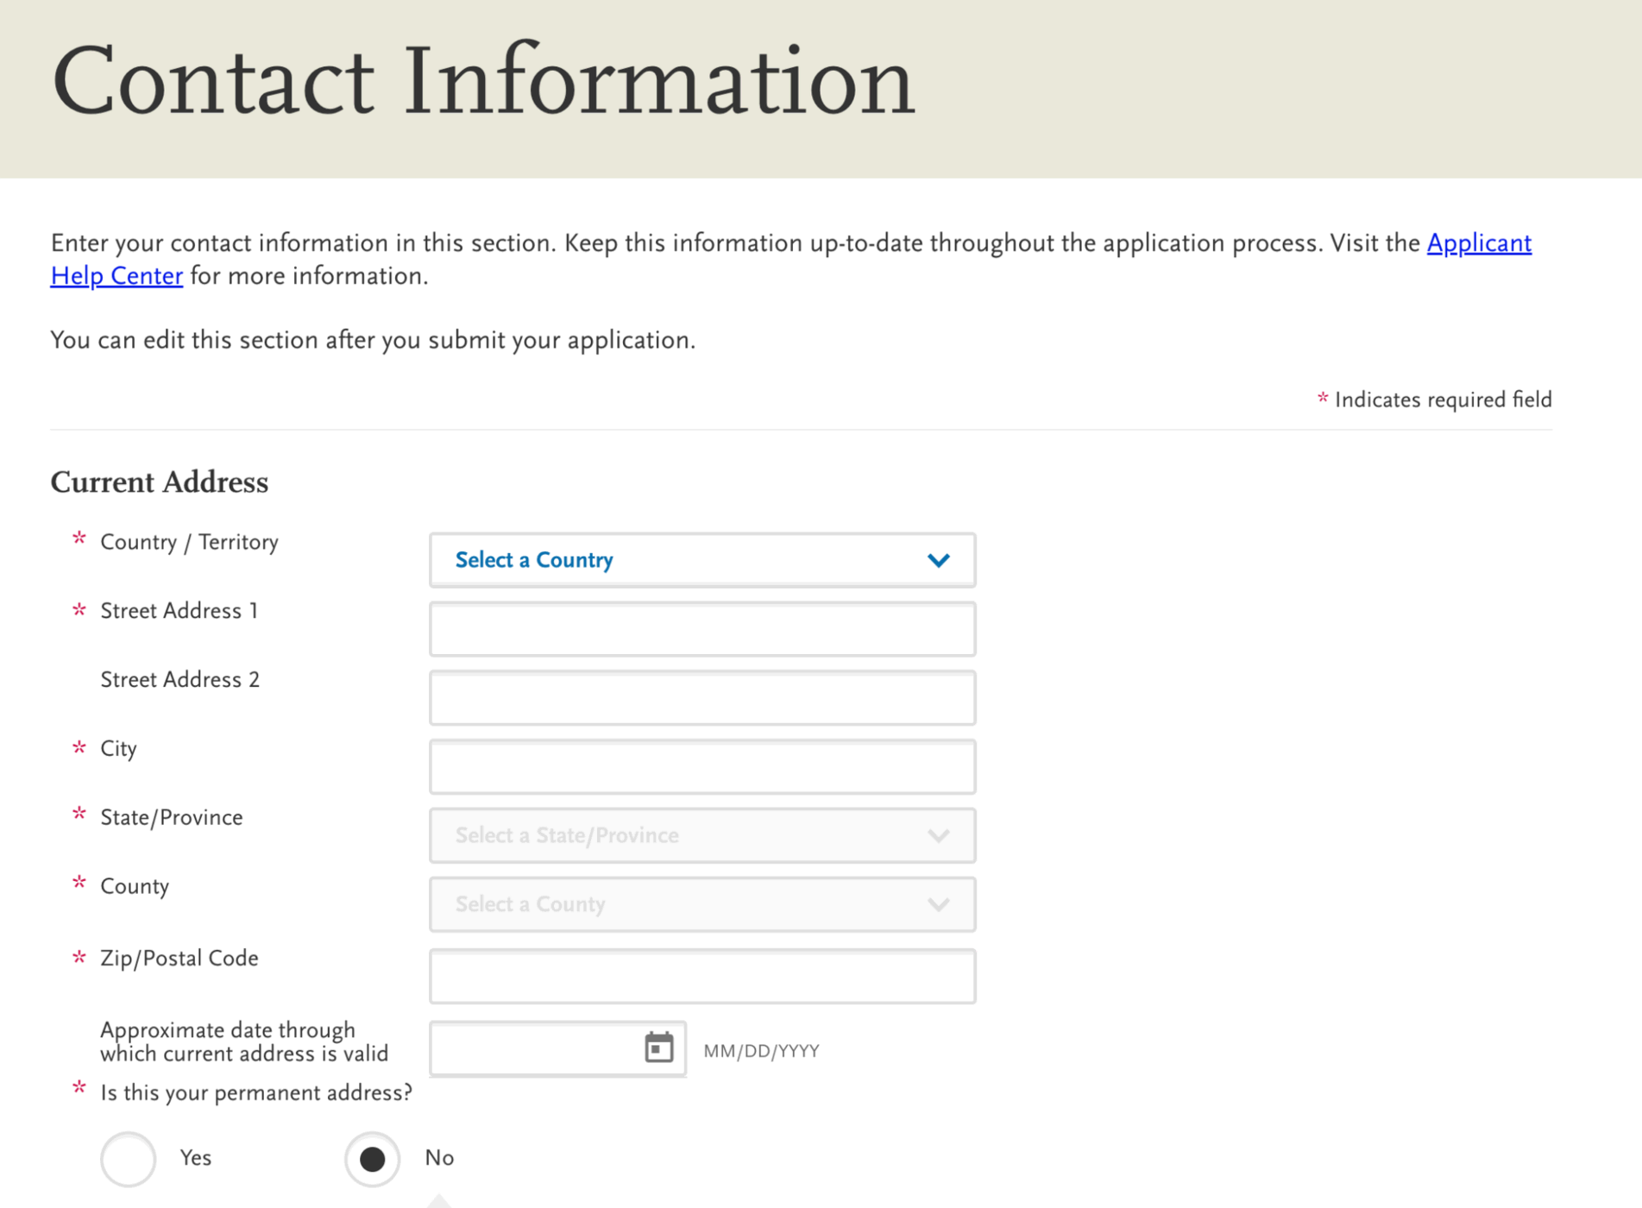This screenshot has width=1642, height=1208.
Task: Click the Contact Information page title
Action: (482, 82)
